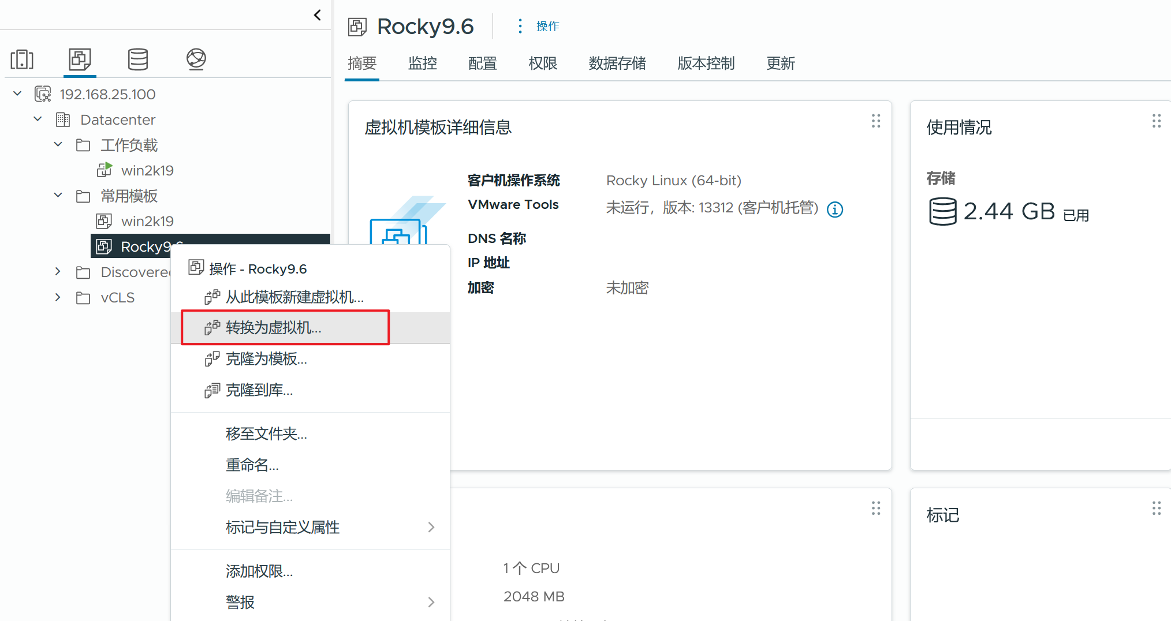Click the vCenter server icon for 192.168.25.100

click(43, 94)
